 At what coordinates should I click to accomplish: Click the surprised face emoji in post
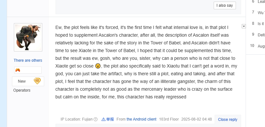pos(98,66)
